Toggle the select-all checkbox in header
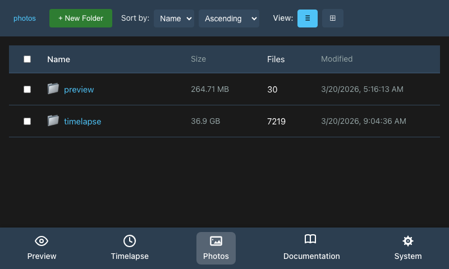The width and height of the screenshot is (449, 269). [x=27, y=59]
